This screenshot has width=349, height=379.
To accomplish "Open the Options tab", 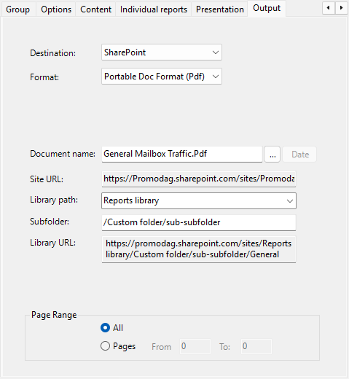I will 56,9.
